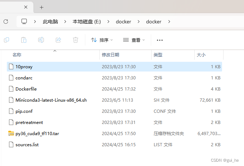The height and width of the screenshot is (166, 244).
Task: Select py36_cuda9_tf110.tar file name
Action: [x=37, y=134]
